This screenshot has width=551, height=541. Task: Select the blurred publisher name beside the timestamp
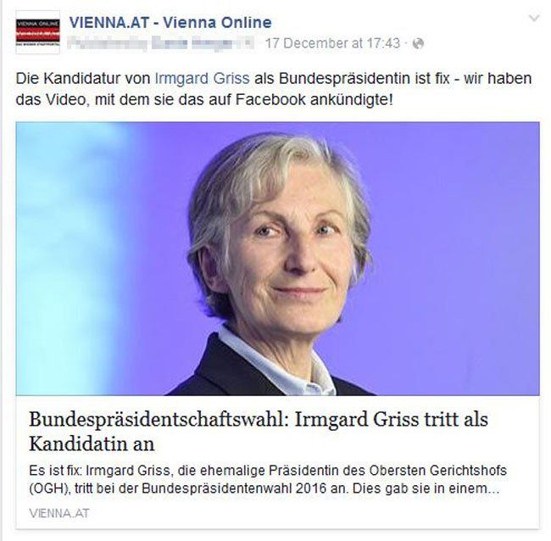coord(160,43)
